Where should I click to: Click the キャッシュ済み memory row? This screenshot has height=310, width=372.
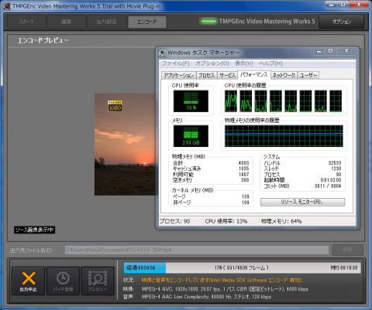pyautogui.click(x=211, y=169)
